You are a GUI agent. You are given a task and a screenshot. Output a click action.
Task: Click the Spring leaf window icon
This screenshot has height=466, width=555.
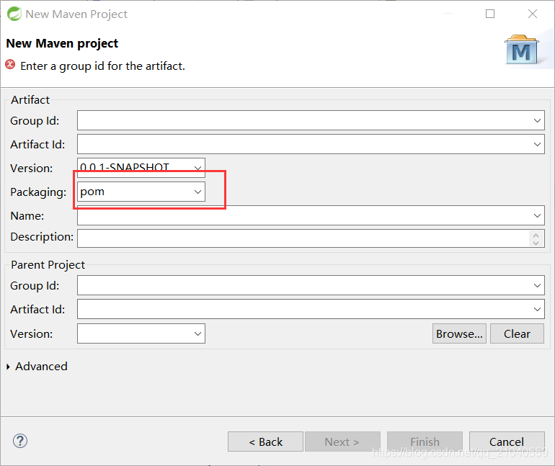pyautogui.click(x=14, y=14)
